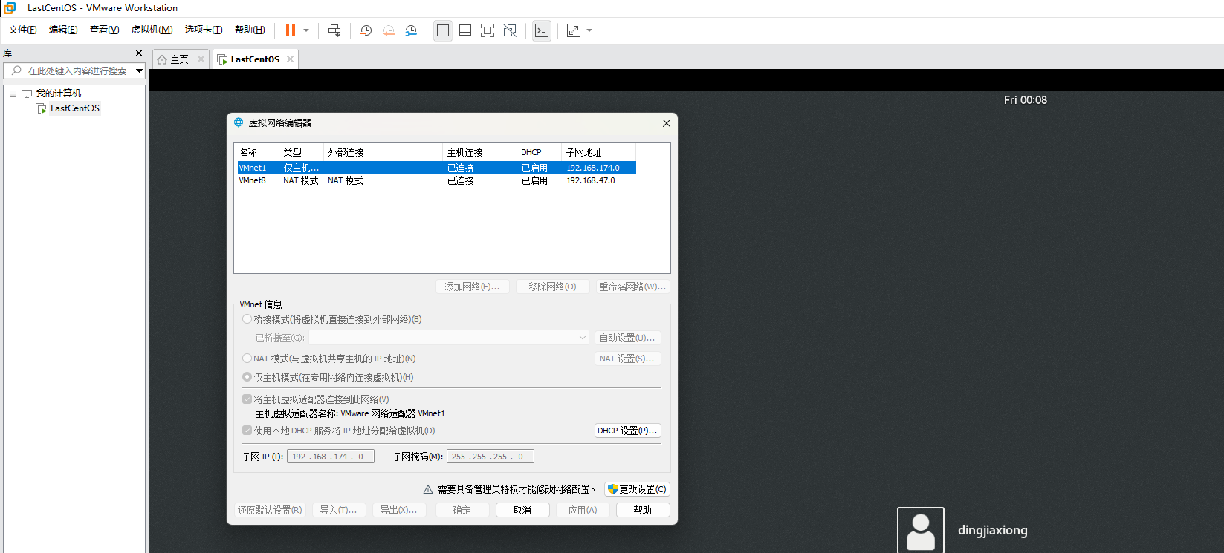This screenshot has width=1224, height=553.
Task: Click the send Ctrl+Alt+Del toolbar icon
Action: click(x=334, y=30)
